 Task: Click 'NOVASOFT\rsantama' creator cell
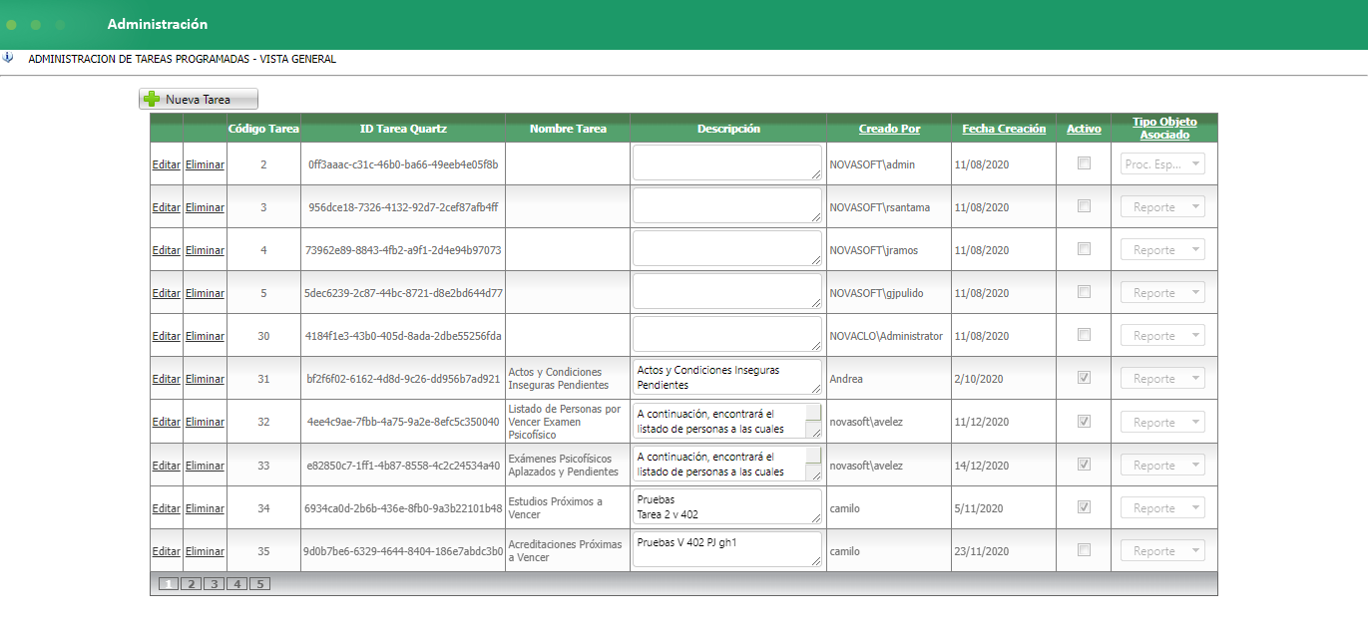click(x=880, y=207)
